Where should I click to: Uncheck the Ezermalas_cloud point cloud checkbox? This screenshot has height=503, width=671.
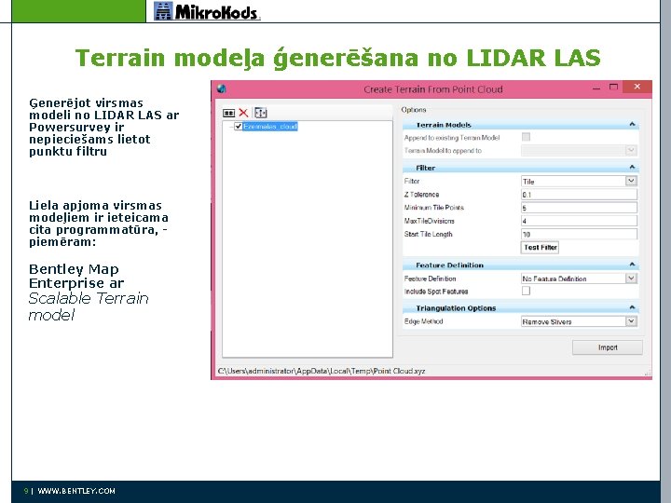point(239,126)
